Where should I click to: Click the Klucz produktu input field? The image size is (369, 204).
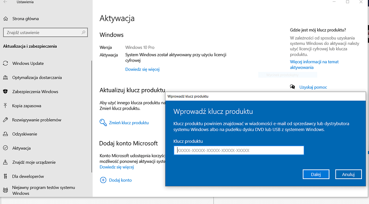coord(239,150)
